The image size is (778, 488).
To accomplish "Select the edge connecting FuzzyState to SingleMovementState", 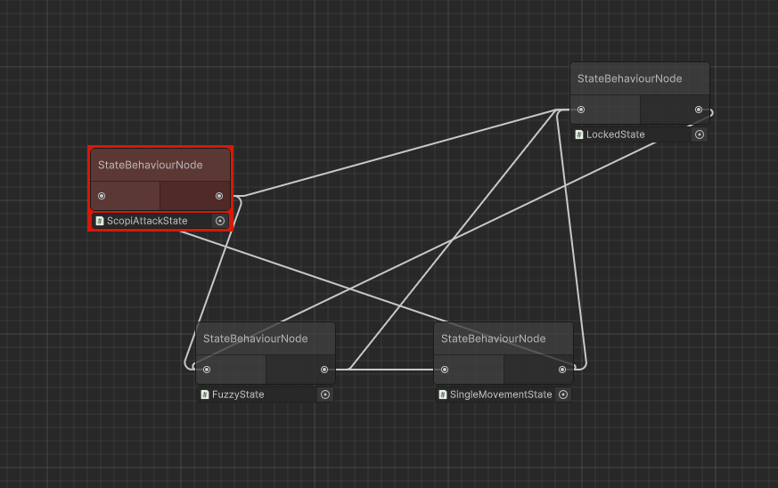I will click(x=392, y=370).
